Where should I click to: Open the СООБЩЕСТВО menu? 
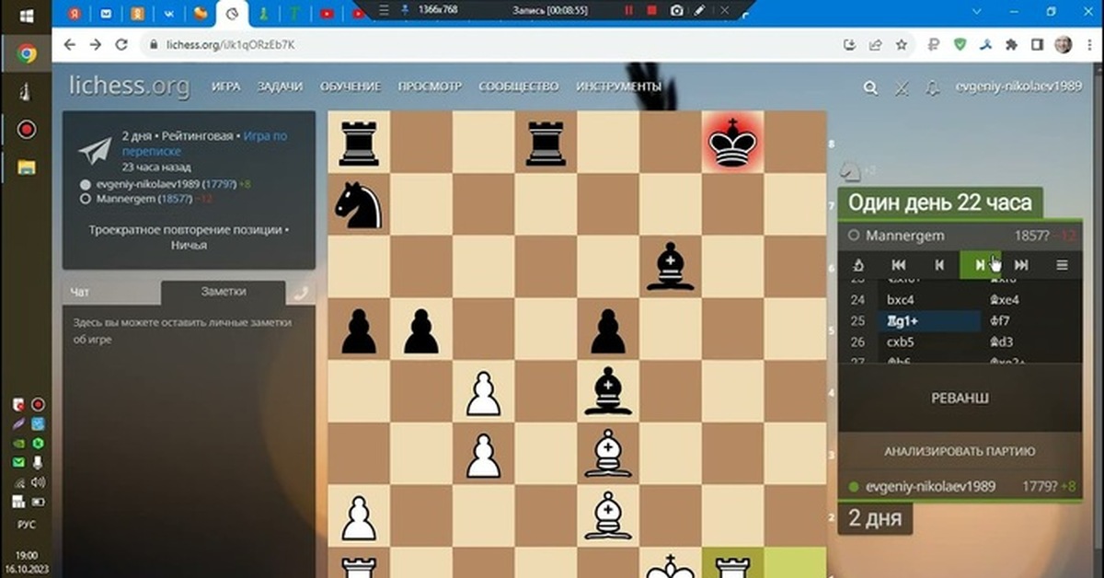click(518, 87)
